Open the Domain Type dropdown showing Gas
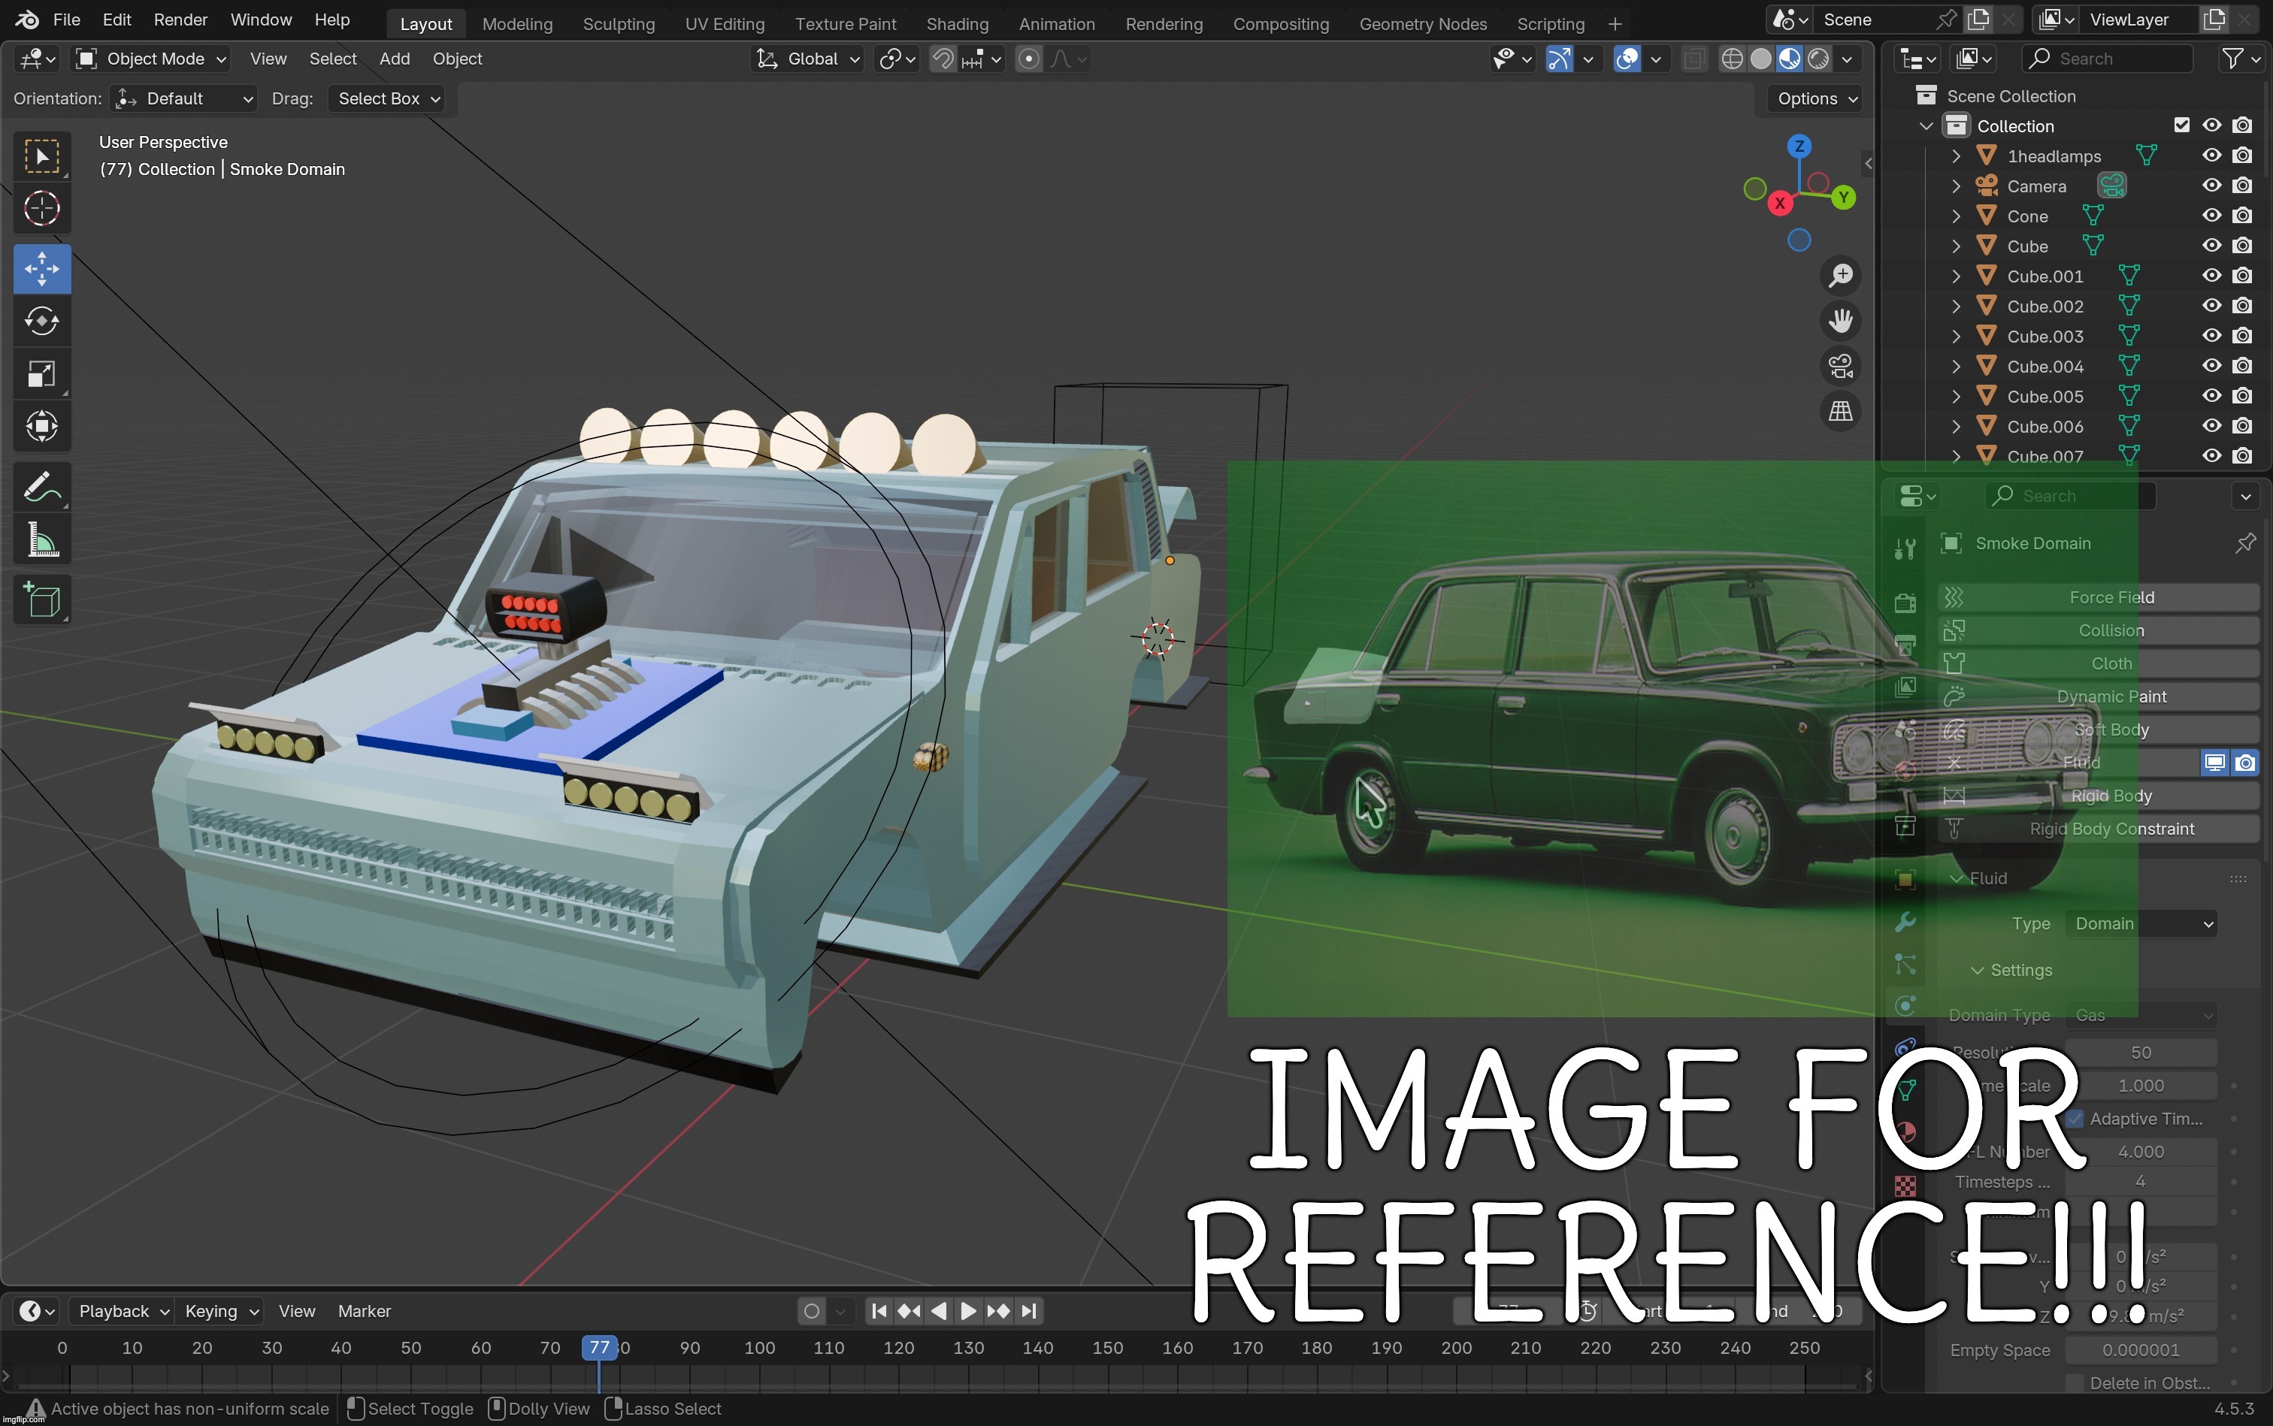Image resolution: width=2273 pixels, height=1426 pixels. (2142, 1016)
